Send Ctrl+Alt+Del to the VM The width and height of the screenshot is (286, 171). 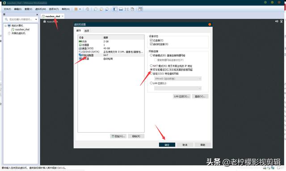pyautogui.click(x=88, y=9)
